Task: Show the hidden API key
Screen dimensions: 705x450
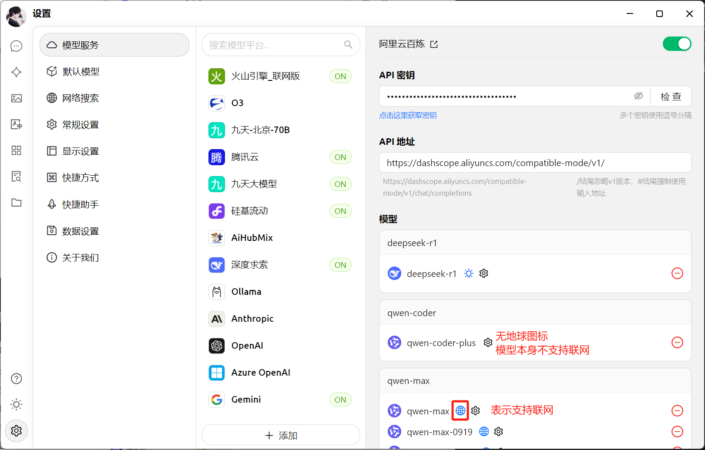Action: point(638,96)
